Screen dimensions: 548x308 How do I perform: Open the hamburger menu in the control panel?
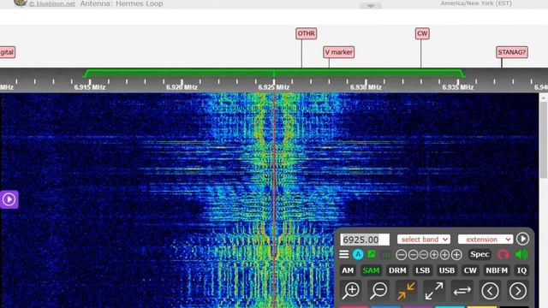click(x=344, y=255)
